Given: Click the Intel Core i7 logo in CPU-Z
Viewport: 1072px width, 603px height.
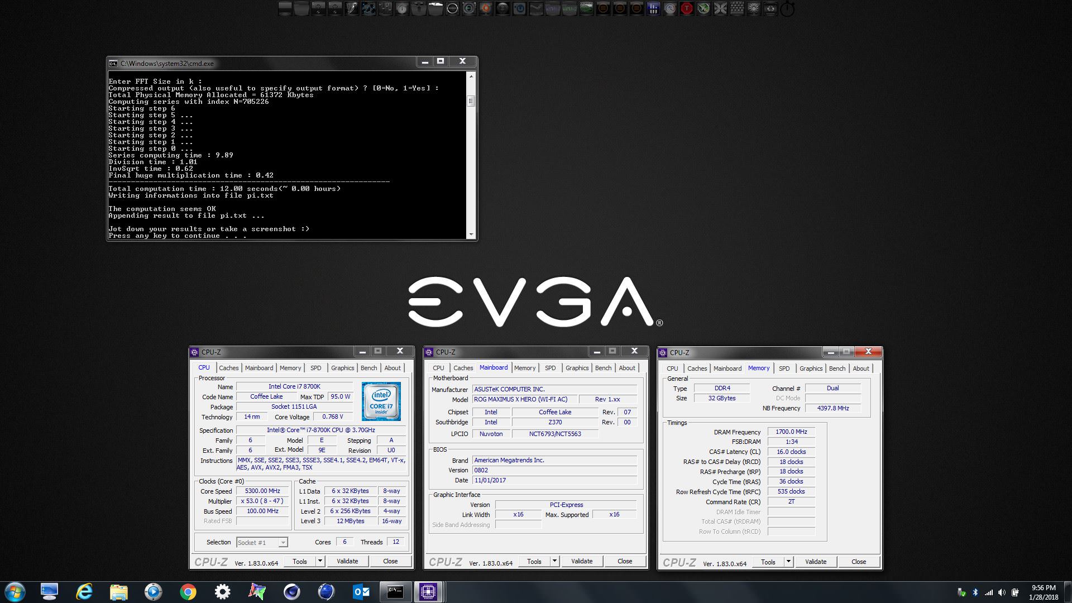Looking at the screenshot, I should click(381, 401).
